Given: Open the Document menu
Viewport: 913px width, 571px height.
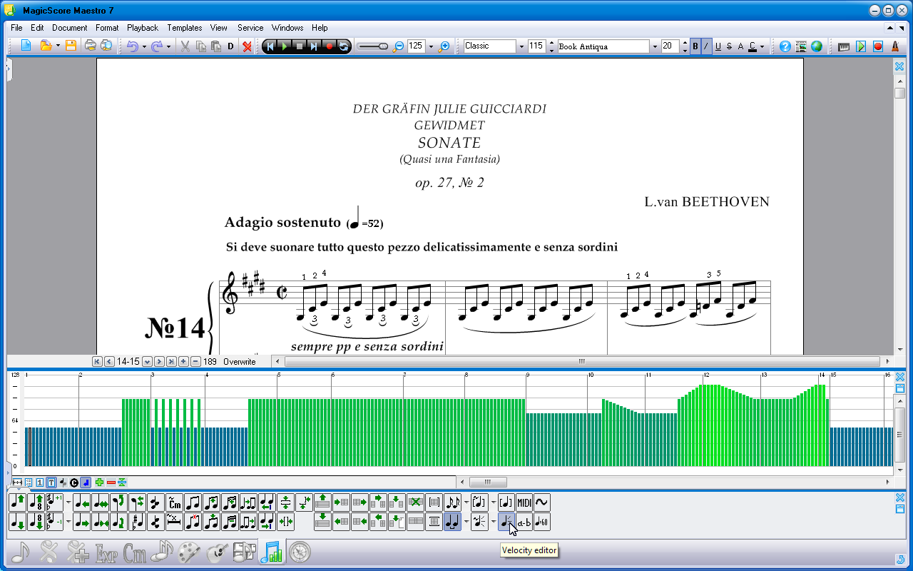Looking at the screenshot, I should (70, 28).
